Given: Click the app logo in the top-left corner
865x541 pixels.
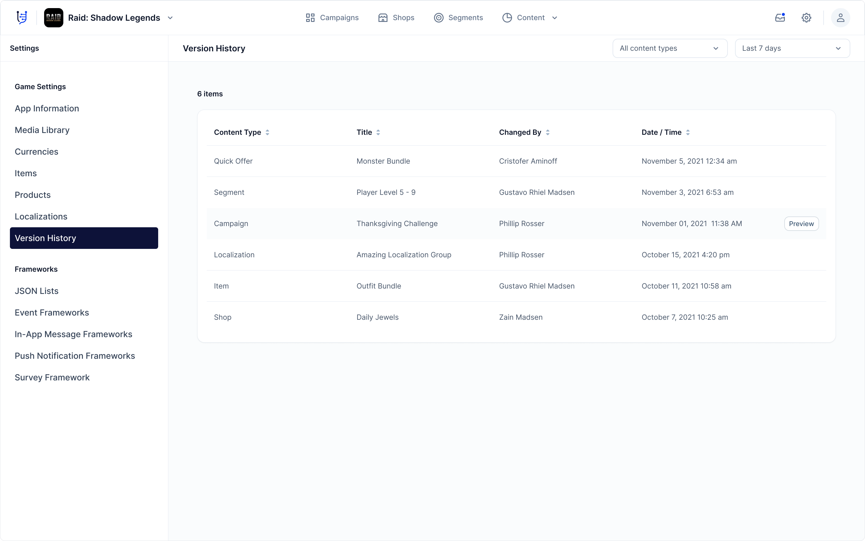Looking at the screenshot, I should 22,17.
